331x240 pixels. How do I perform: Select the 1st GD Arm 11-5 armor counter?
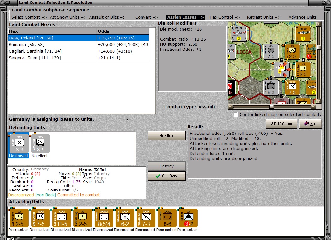tap(61, 218)
